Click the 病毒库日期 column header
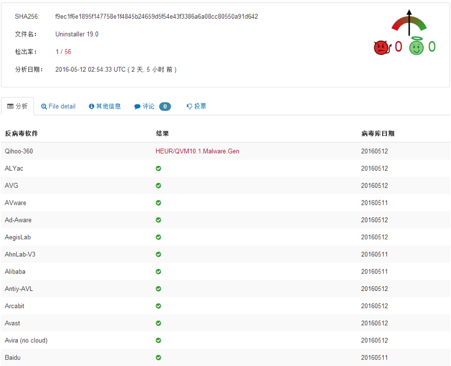 [377, 133]
